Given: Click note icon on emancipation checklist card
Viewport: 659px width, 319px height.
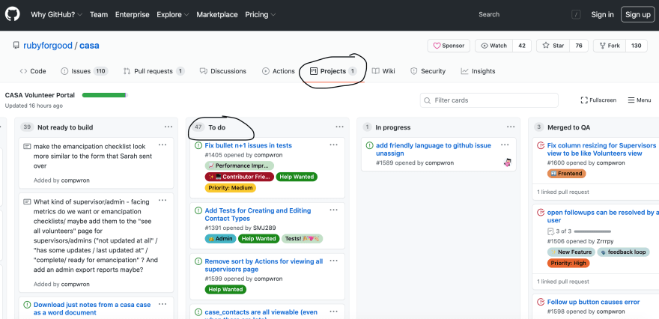Looking at the screenshot, I should (27, 146).
